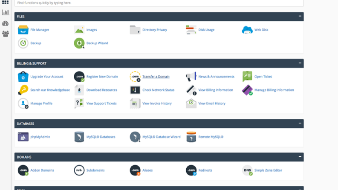Open the Backup Wizard link

(97, 43)
